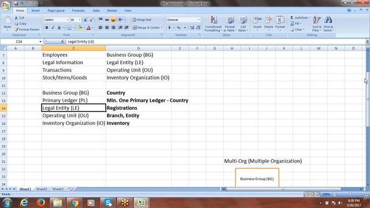Open the Calibri font name dropdown
The width and height of the screenshot is (370, 208).
pyautogui.click(x=68, y=20)
